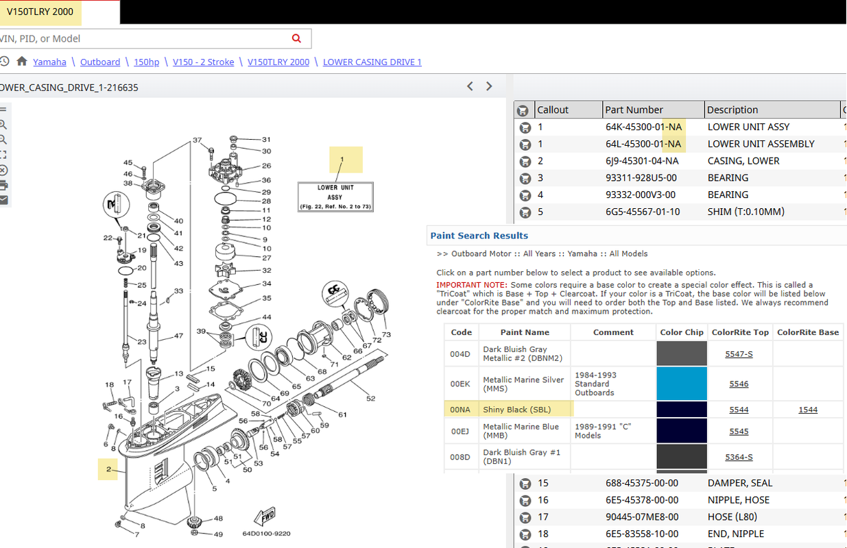Click the Dark Bluish Gray #1 color chip
Viewport: 847px width, 548px height.
coord(682,457)
